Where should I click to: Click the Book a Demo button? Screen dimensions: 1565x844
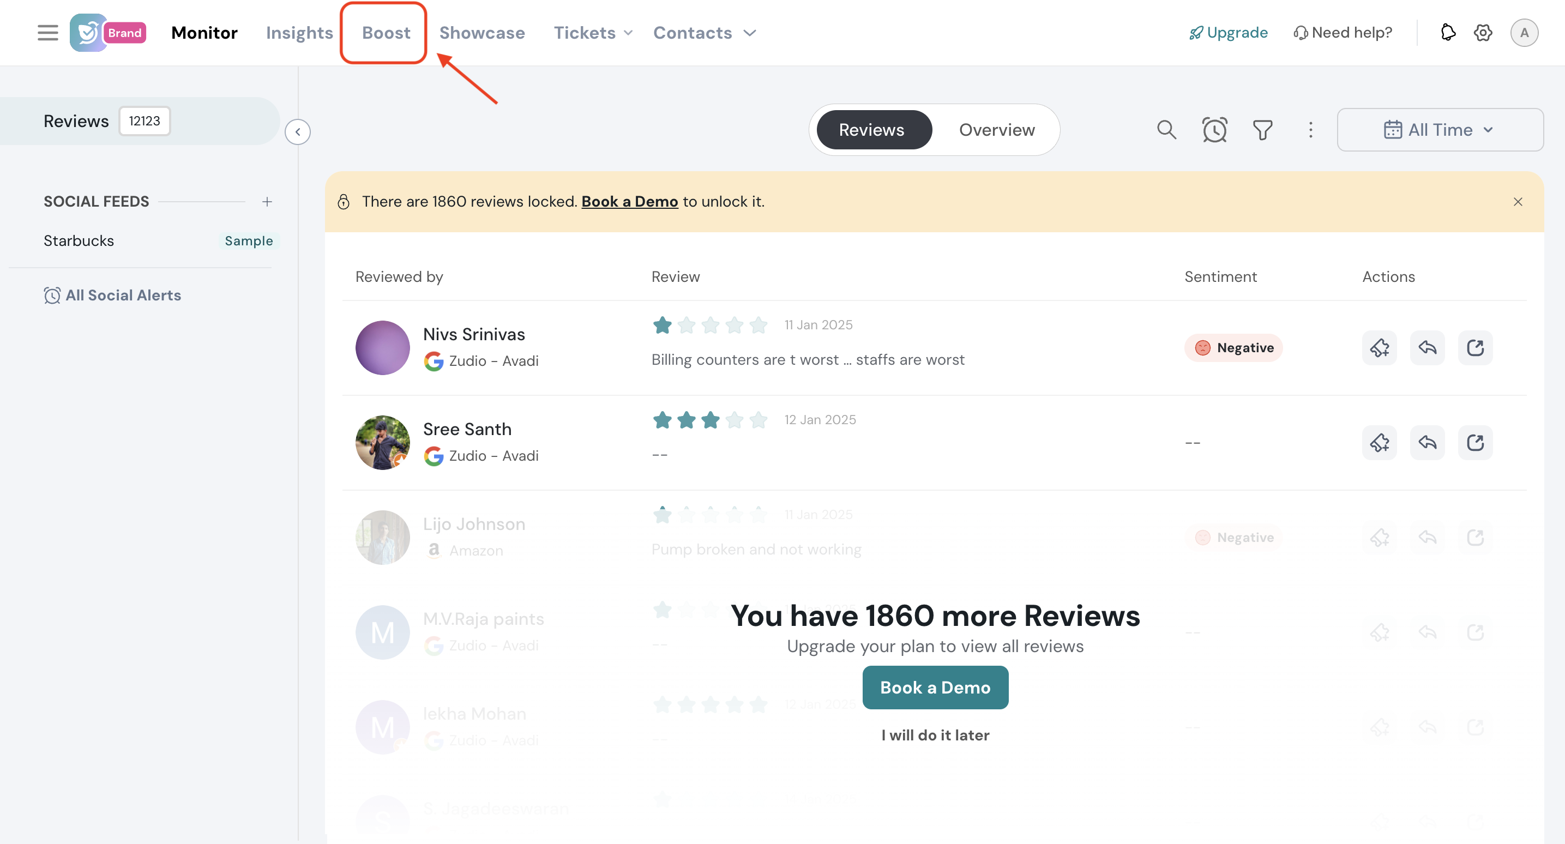tap(935, 687)
